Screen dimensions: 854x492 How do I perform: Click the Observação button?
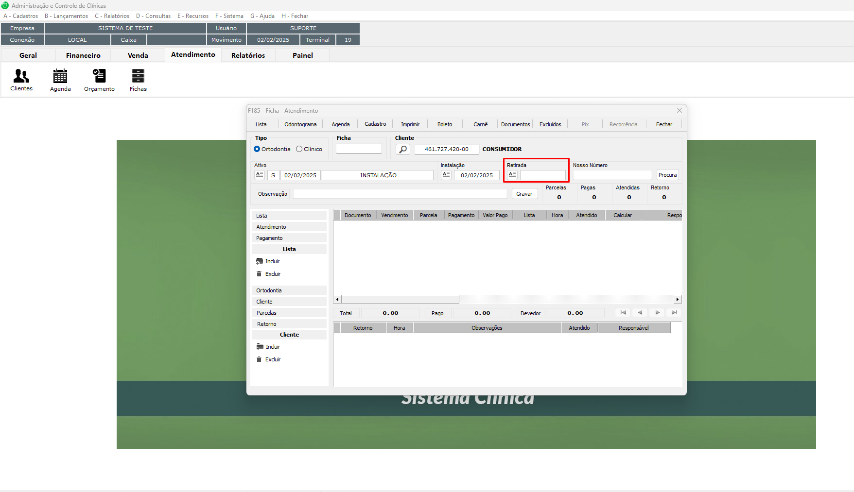[273, 194]
